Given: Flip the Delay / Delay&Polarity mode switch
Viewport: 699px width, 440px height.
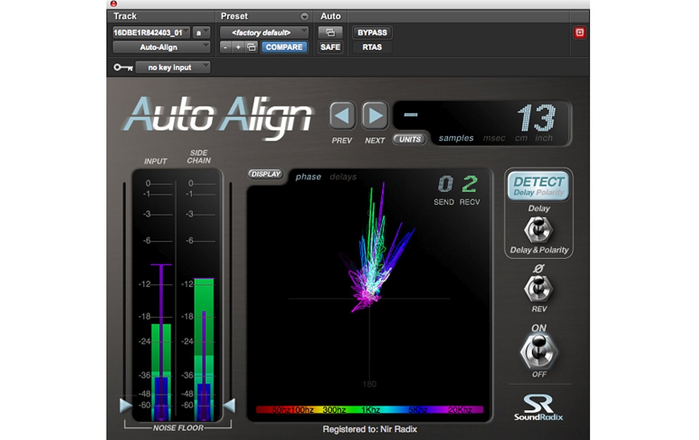Looking at the screenshot, I should pyautogui.click(x=539, y=229).
